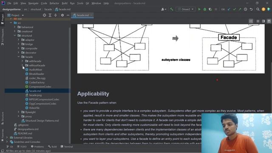This screenshot has width=272, height=153.
Task: Open the Navigate menu
Action: tap(33, 3)
